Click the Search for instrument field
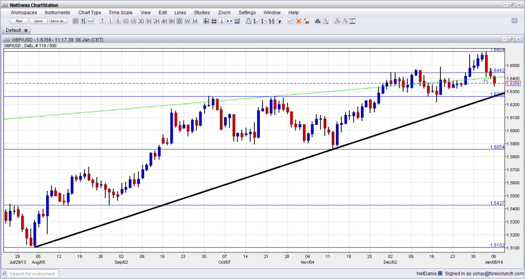The height and width of the screenshot is (279, 525). click(30, 274)
